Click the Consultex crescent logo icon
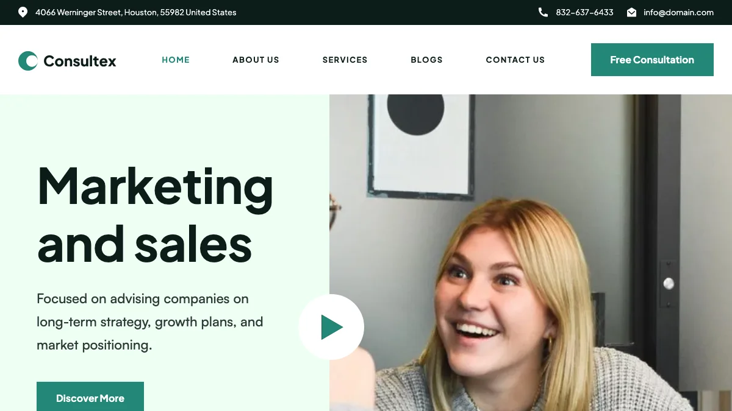Viewport: 732px width, 411px height. pos(28,60)
